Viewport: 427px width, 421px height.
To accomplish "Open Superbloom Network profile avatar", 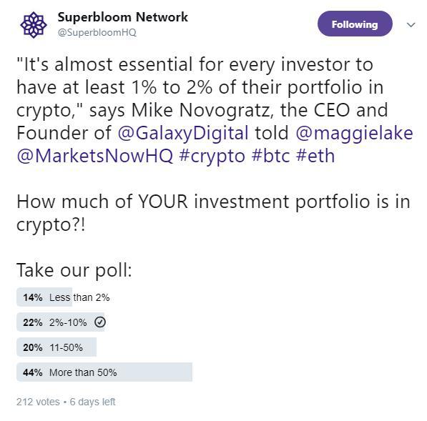I will (34, 25).
